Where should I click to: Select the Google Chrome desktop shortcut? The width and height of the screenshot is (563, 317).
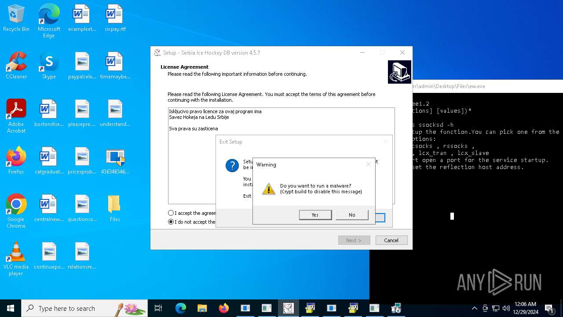16,211
